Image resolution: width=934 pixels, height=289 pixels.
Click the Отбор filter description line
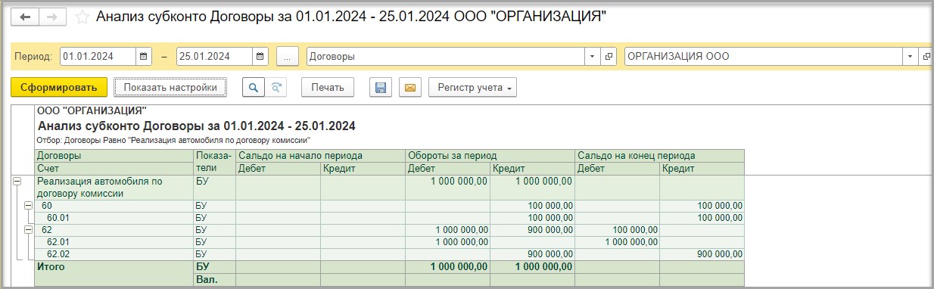pyautogui.click(x=174, y=141)
